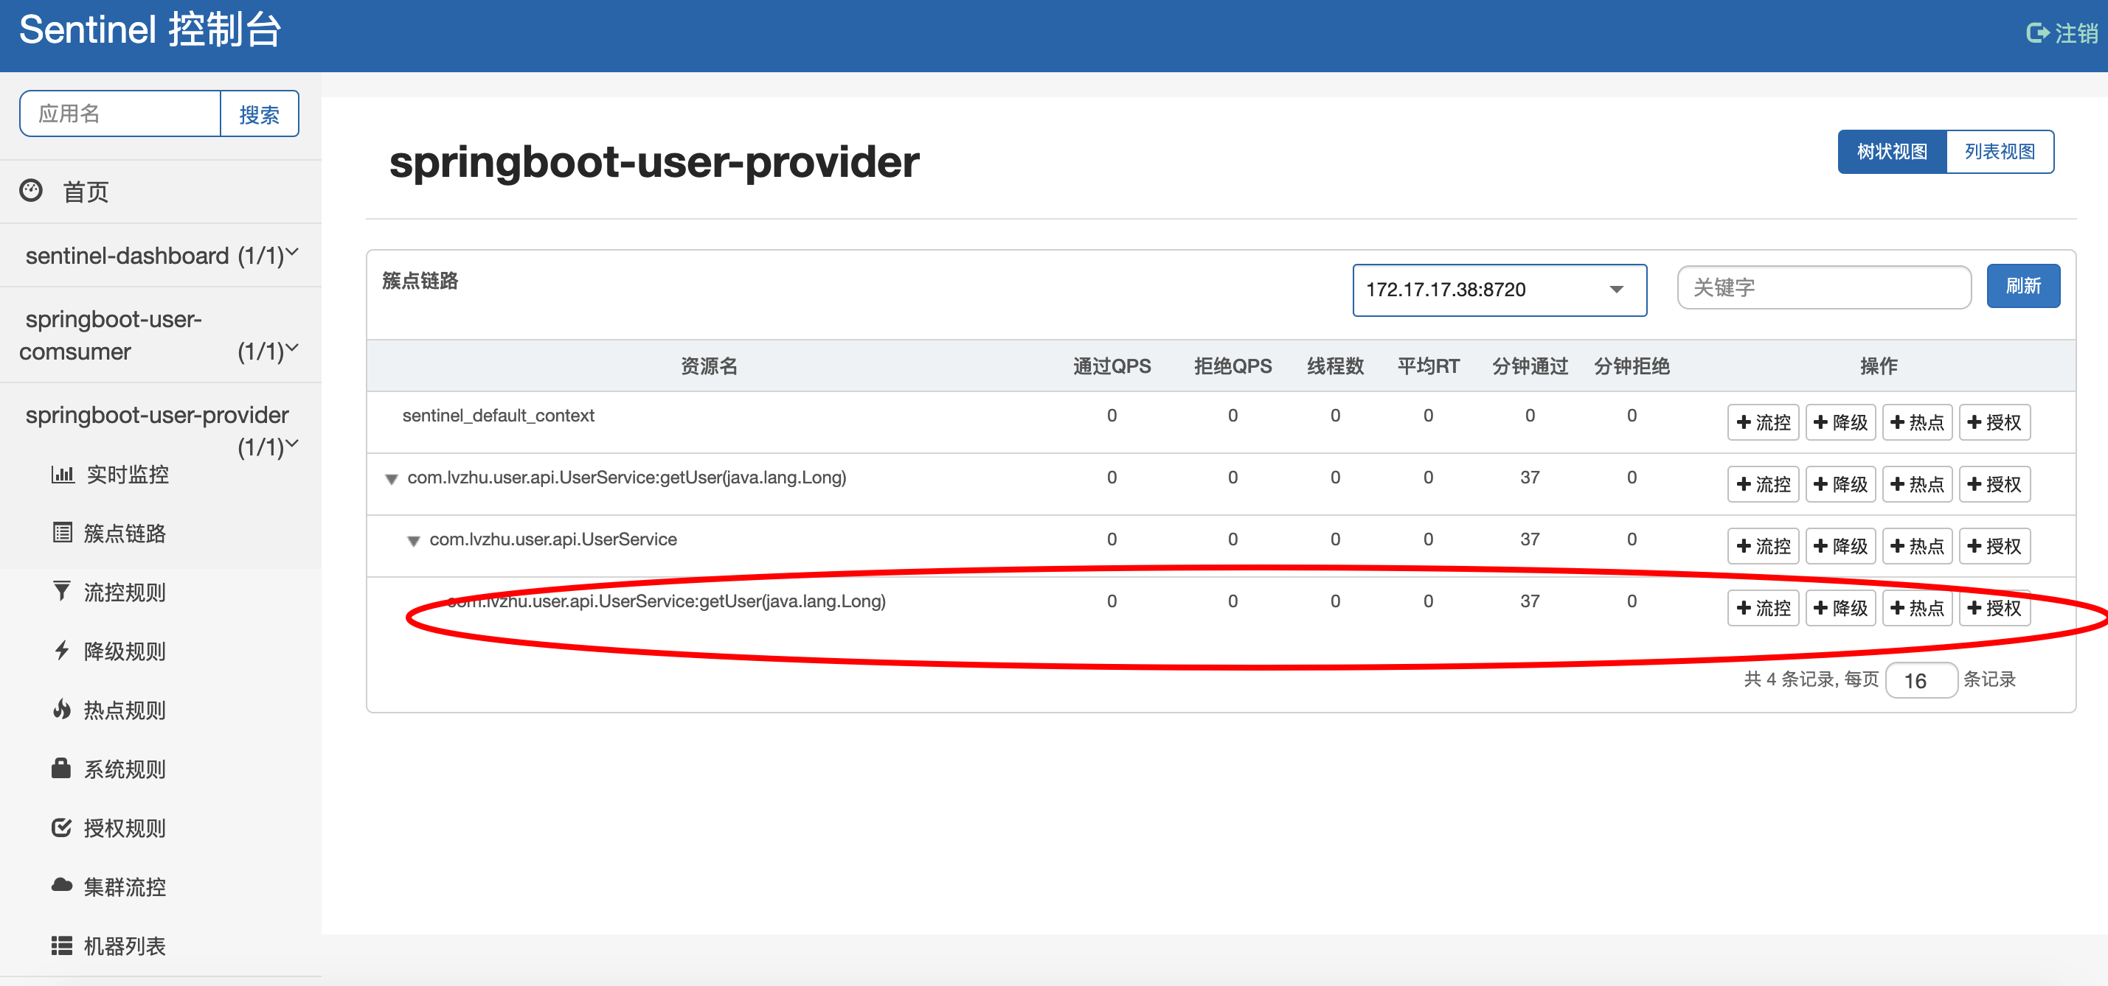Collapse the com.lvzhu.user.api.UserService tree node
2108x986 pixels.
[414, 540]
